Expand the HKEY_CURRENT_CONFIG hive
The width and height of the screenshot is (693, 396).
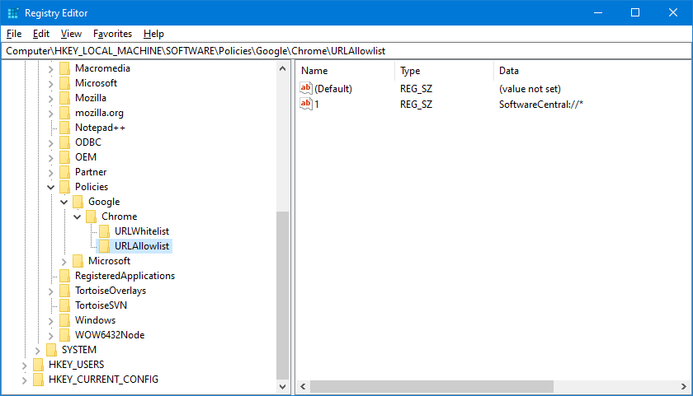pyautogui.click(x=24, y=380)
